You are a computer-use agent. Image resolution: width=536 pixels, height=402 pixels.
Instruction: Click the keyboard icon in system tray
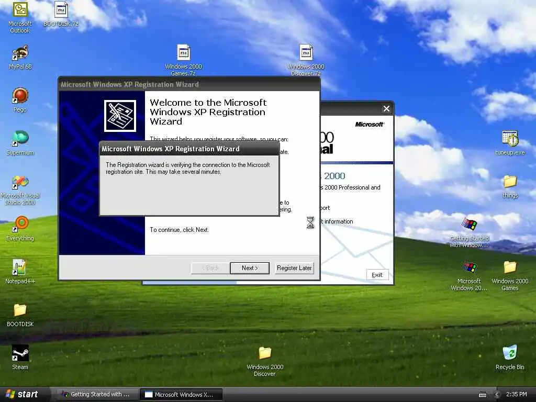pyautogui.click(x=483, y=395)
